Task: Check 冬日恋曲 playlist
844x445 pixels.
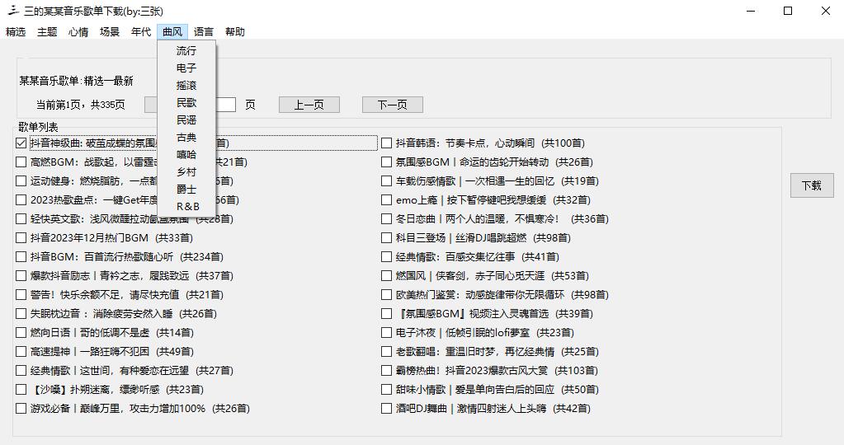Action: 386,218
